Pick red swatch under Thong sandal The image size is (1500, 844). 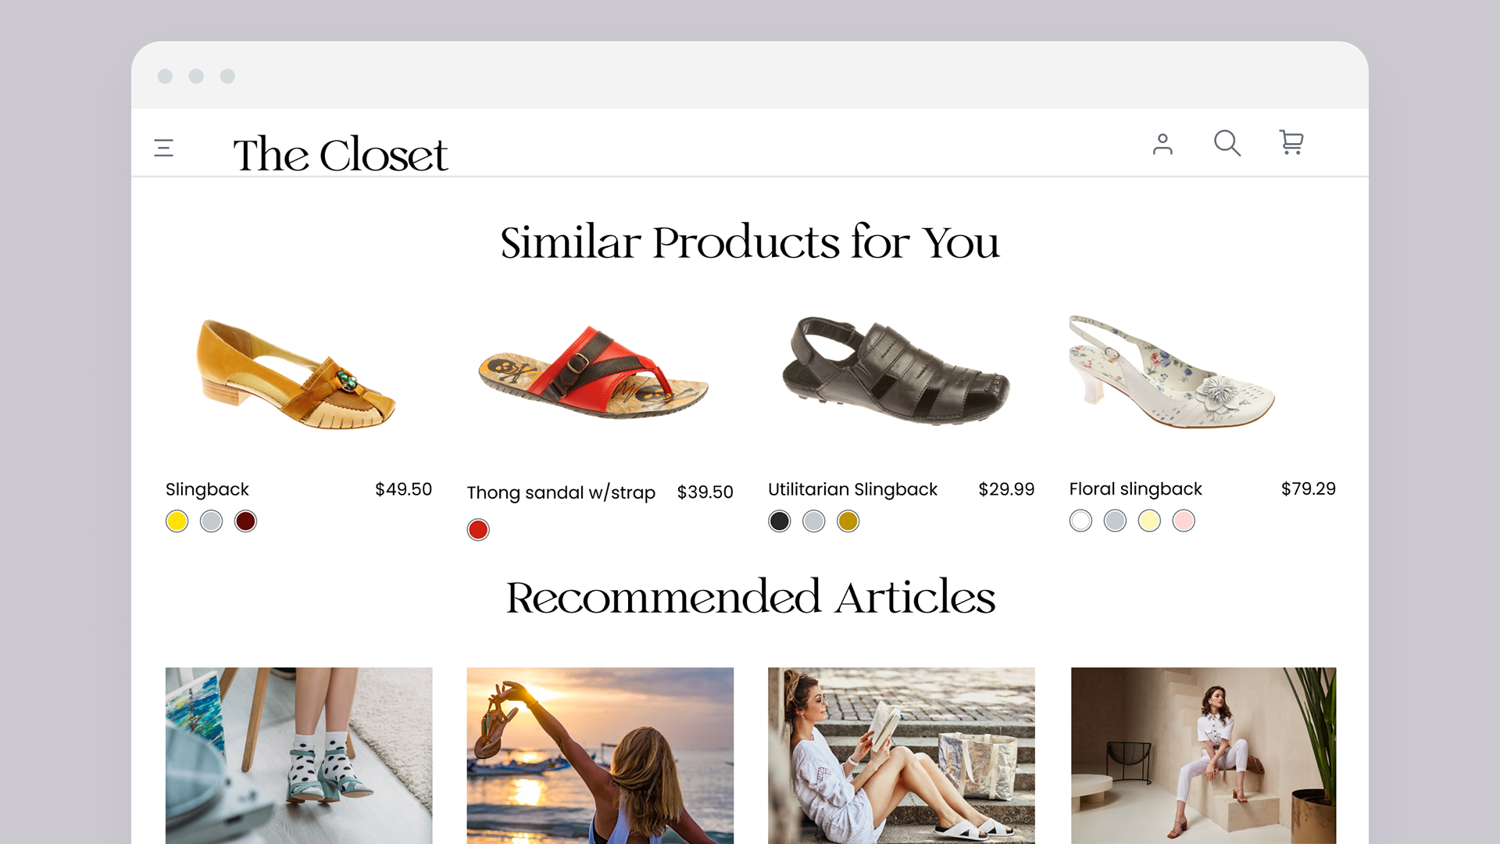click(478, 530)
